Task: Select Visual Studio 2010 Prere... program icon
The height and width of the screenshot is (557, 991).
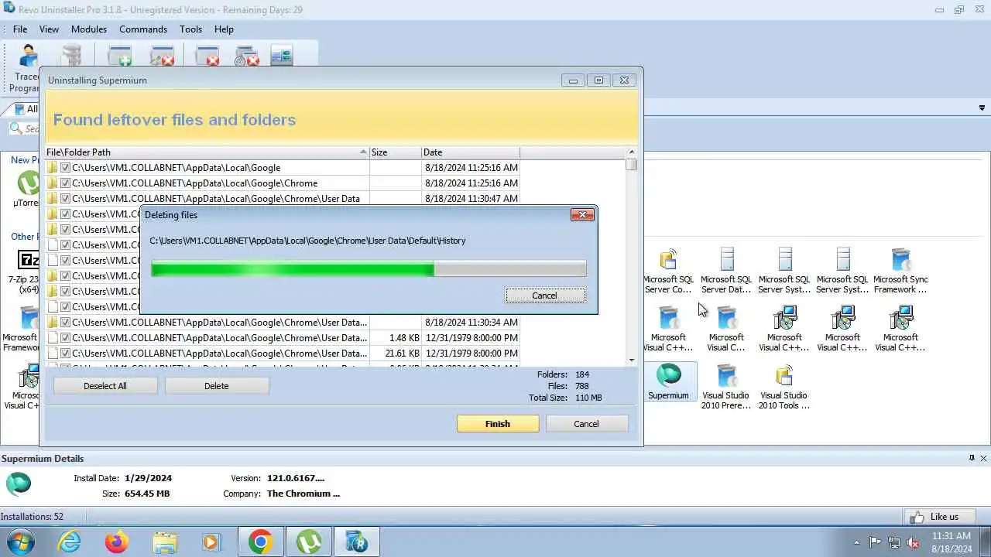Action: [x=726, y=387]
